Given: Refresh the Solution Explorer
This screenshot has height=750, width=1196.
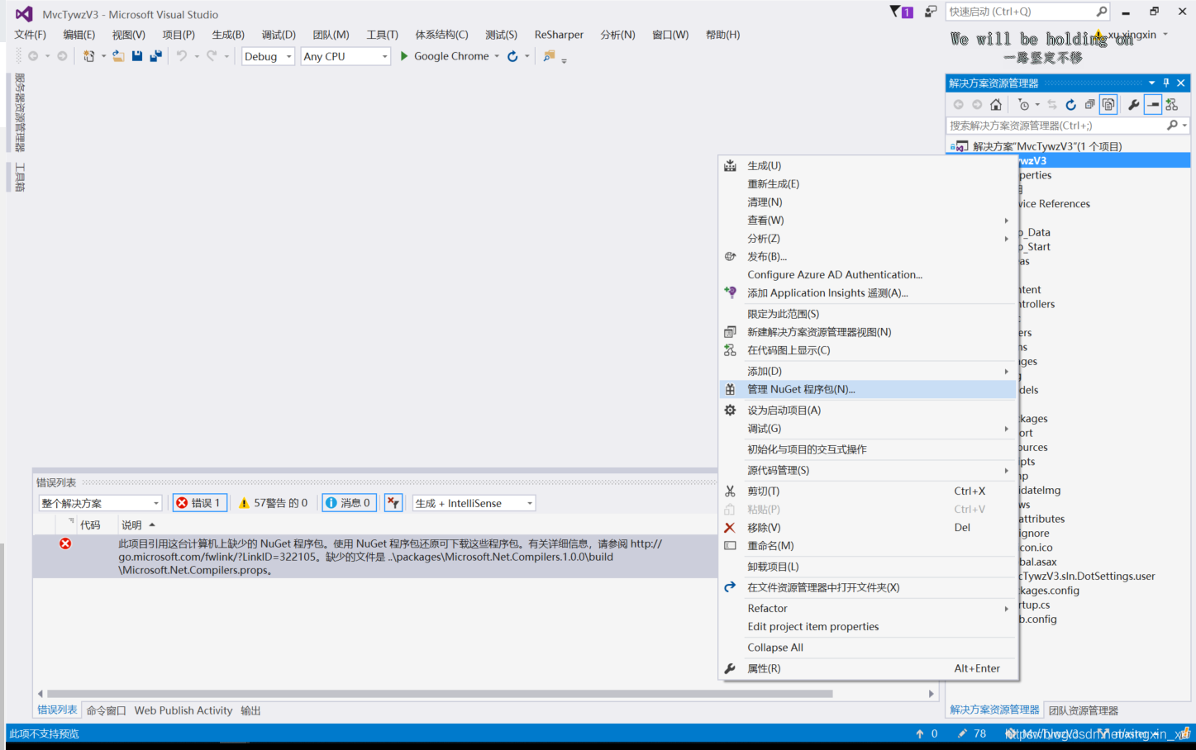Looking at the screenshot, I should click(1070, 104).
